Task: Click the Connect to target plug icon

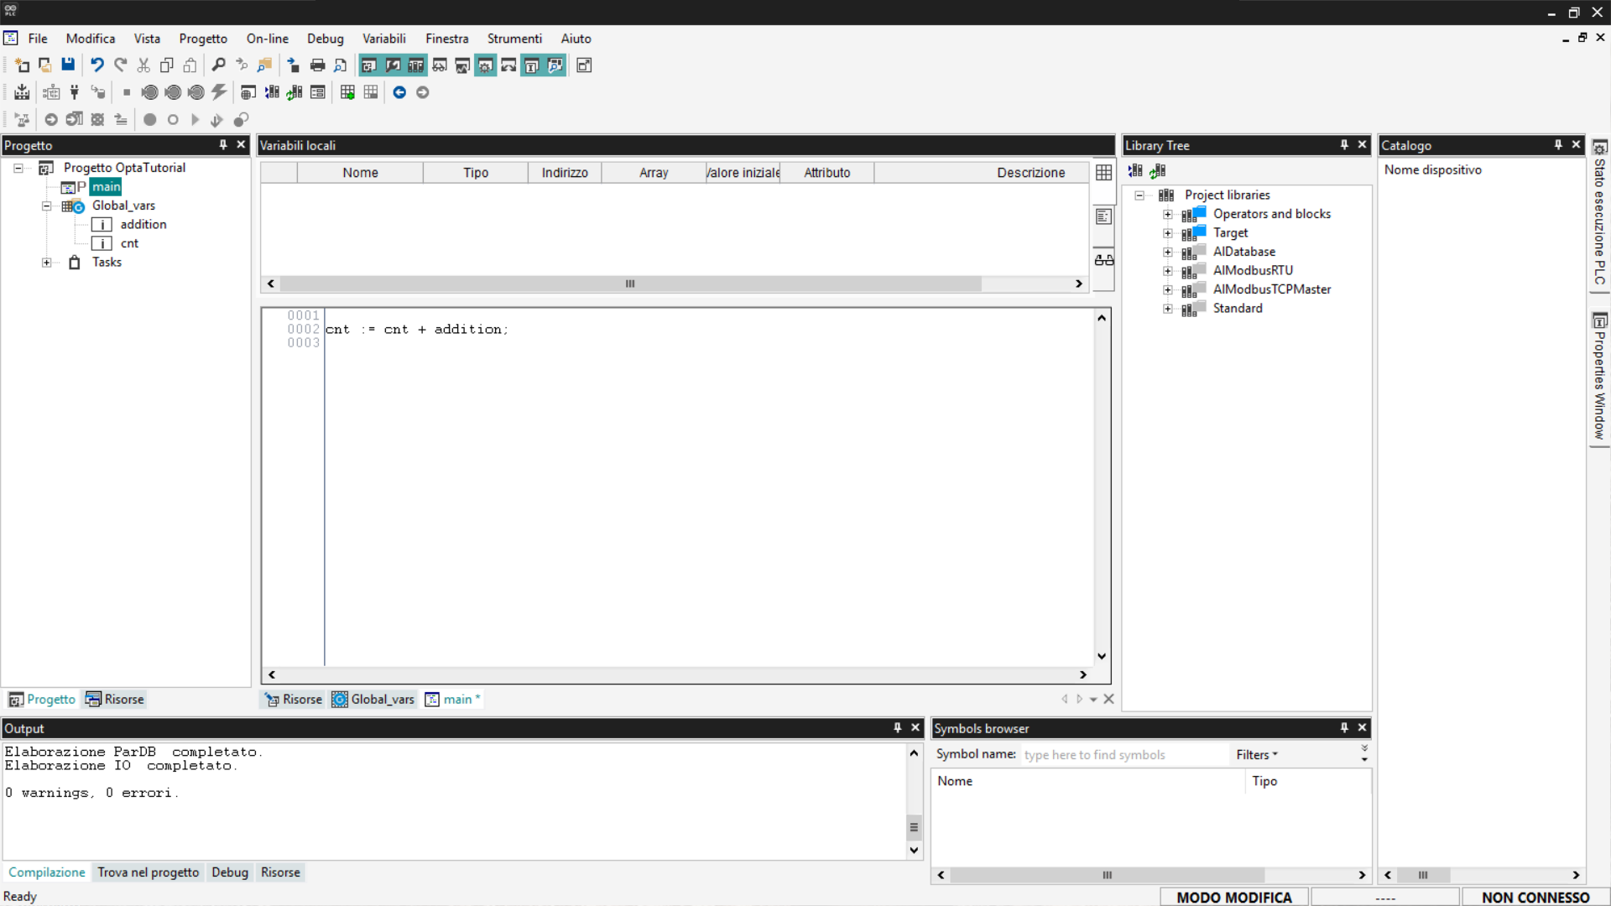Action: pos(75,92)
